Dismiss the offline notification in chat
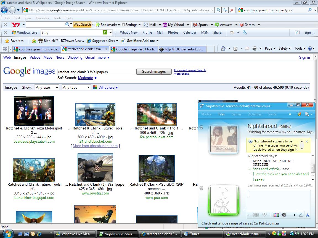318x238 pixels. (306, 142)
